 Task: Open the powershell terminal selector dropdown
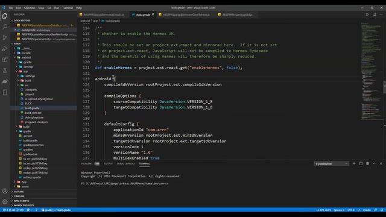click(331, 163)
